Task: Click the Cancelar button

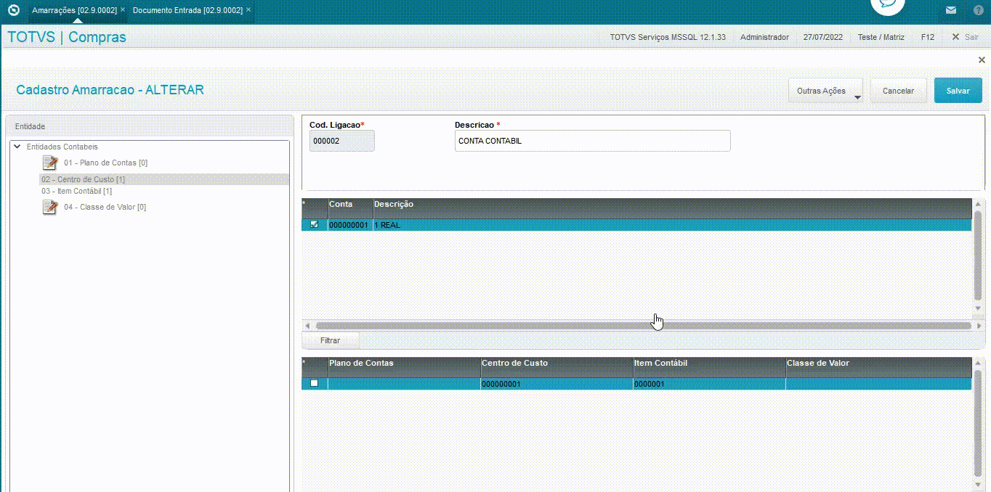Action: click(x=899, y=91)
